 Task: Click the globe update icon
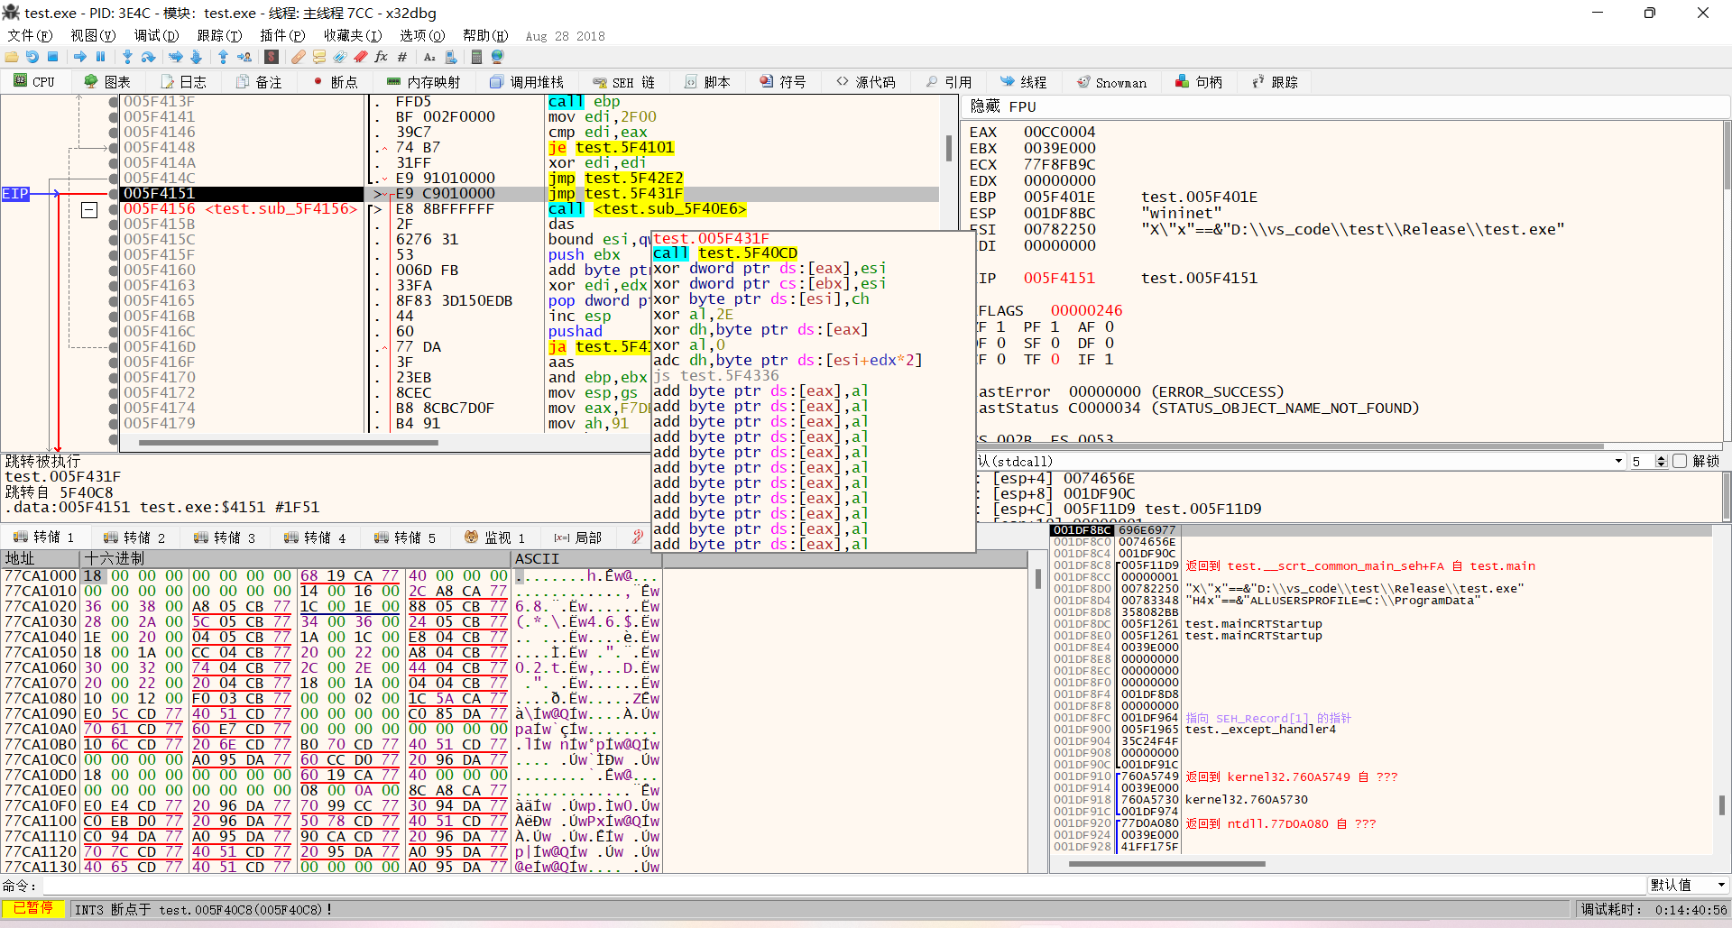click(x=497, y=57)
